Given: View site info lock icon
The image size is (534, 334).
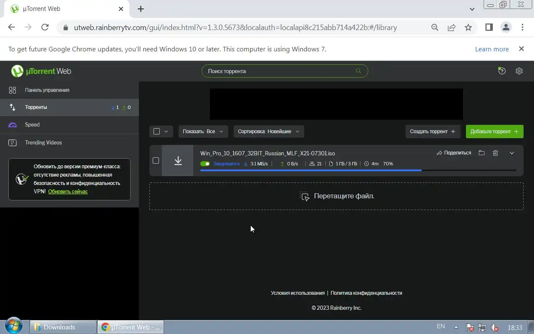Looking at the screenshot, I should [x=65, y=28].
